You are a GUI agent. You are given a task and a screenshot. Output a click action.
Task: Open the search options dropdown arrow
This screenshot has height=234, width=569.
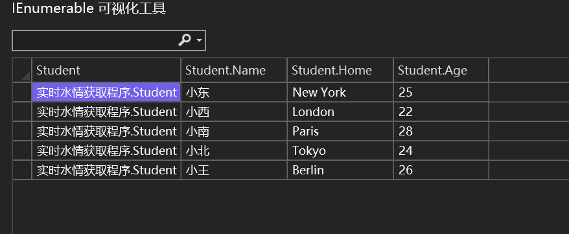pos(199,40)
